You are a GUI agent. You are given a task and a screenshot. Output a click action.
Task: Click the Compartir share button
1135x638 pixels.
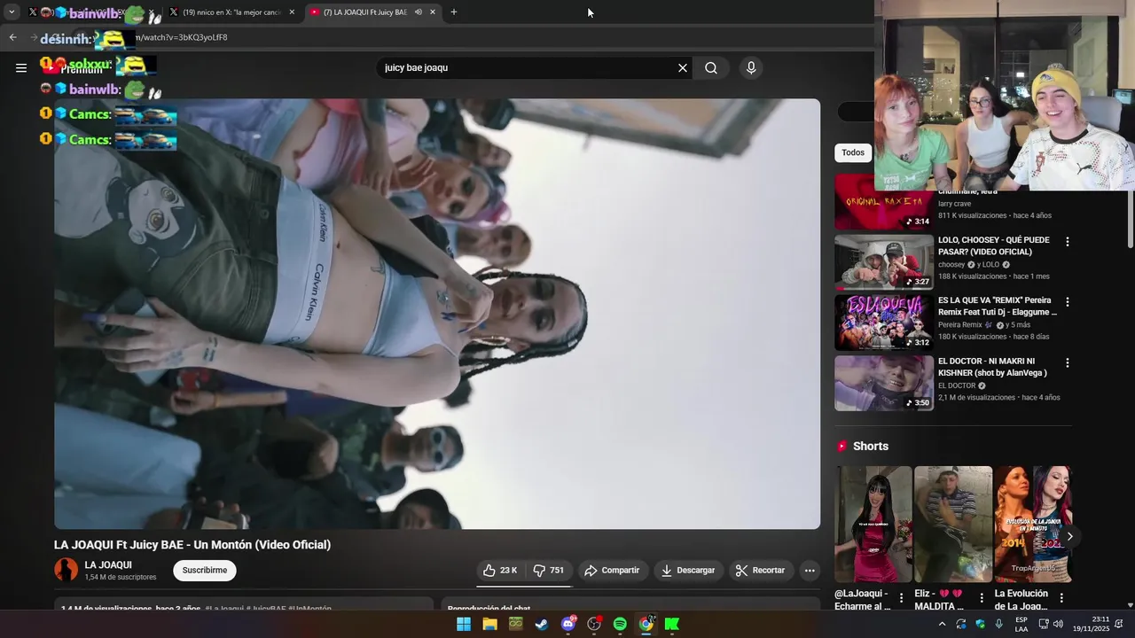click(612, 571)
